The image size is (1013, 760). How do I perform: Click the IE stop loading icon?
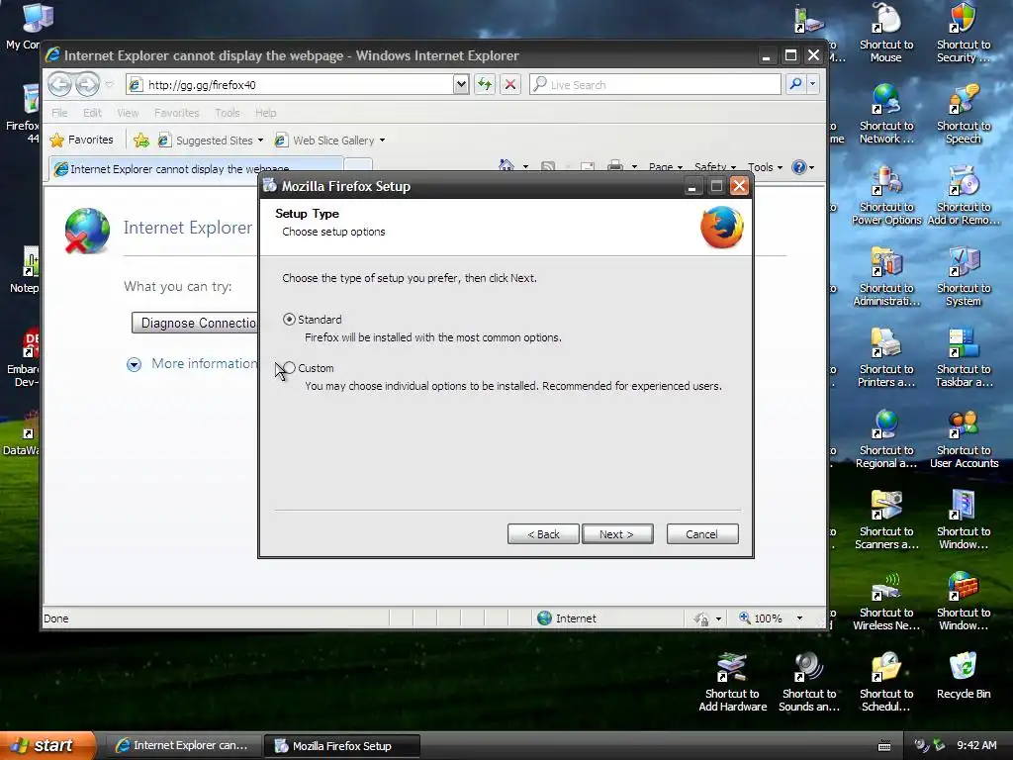[x=510, y=85]
